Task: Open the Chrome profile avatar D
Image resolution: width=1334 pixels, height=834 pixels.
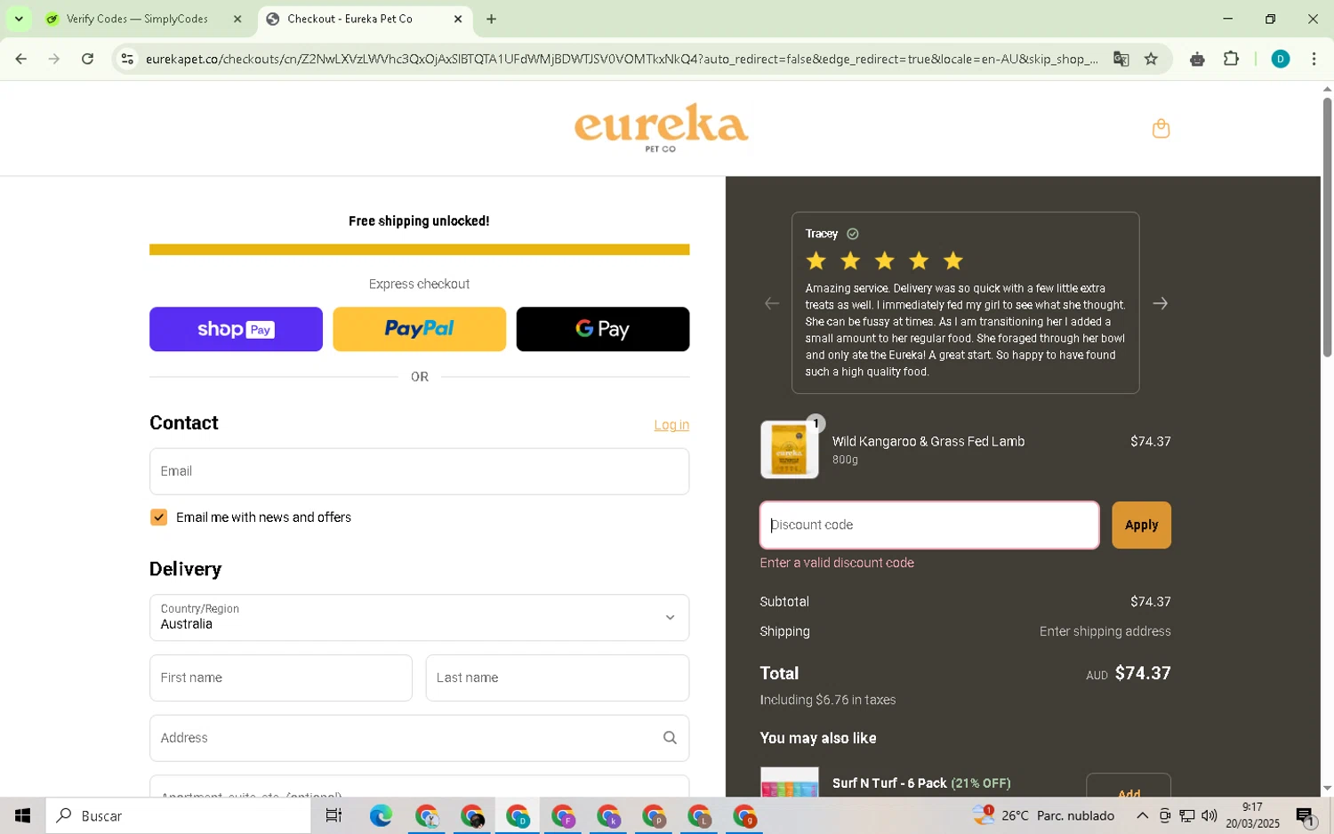Action: (x=1281, y=59)
